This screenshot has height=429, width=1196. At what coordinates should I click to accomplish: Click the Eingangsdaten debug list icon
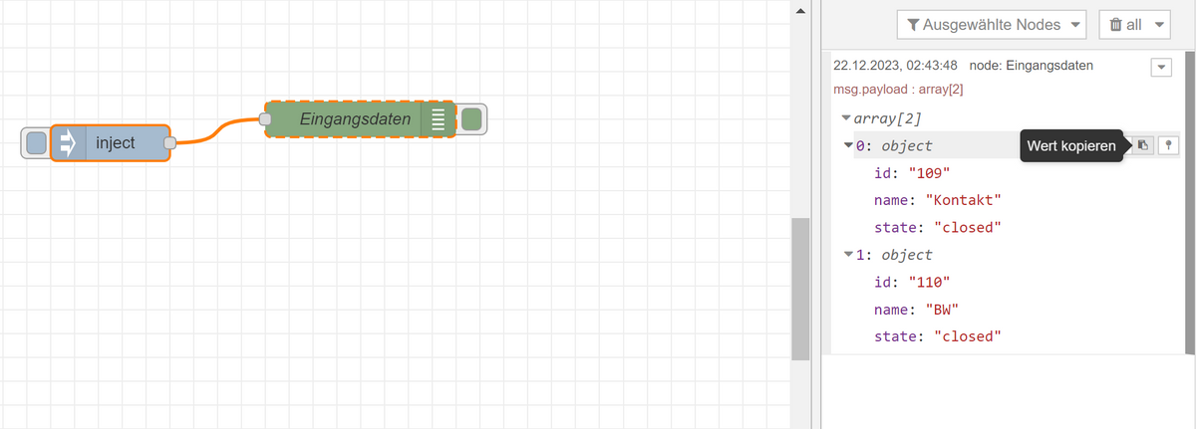[437, 119]
